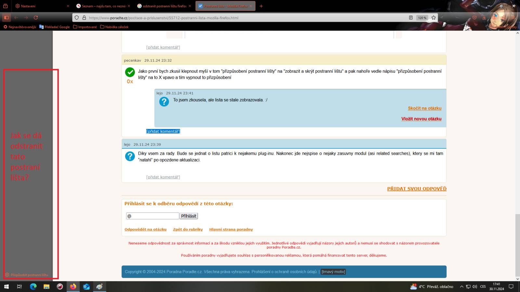This screenshot has width=520, height=292.
Task: Close the Postranní lišta - Mozilla Firefox tab
Action: tap(251, 6)
